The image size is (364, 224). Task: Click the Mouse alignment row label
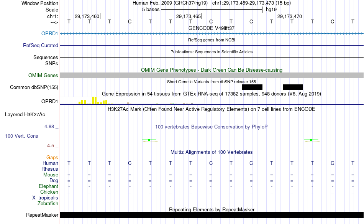[x=51, y=175]
